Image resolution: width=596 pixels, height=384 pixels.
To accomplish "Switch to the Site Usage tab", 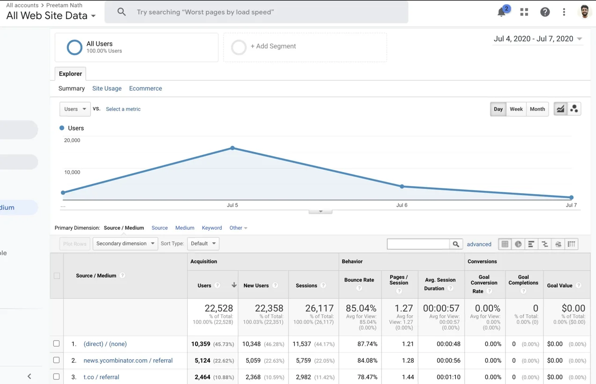I will coord(107,88).
